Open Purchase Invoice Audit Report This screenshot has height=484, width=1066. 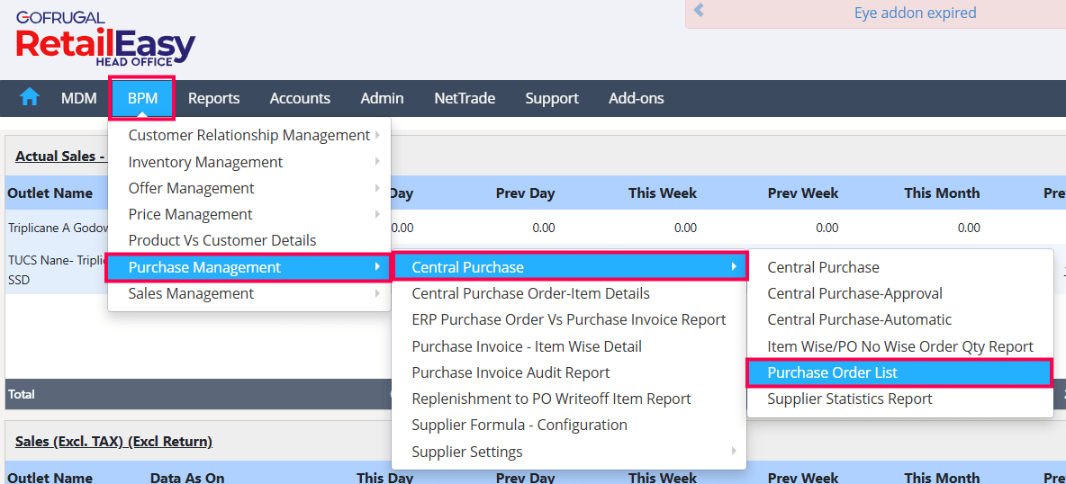click(510, 372)
